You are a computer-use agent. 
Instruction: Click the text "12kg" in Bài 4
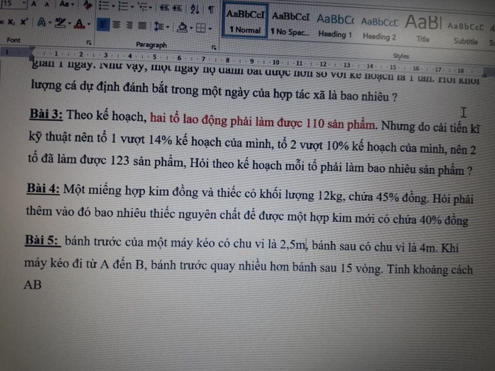coord(331,196)
